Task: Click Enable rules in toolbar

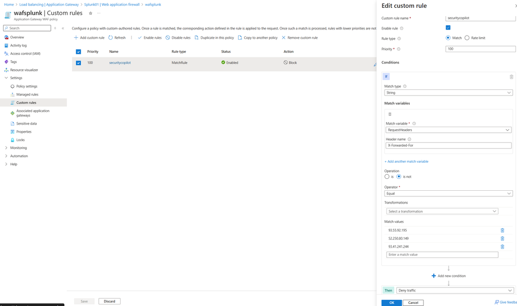Action: click(x=150, y=38)
